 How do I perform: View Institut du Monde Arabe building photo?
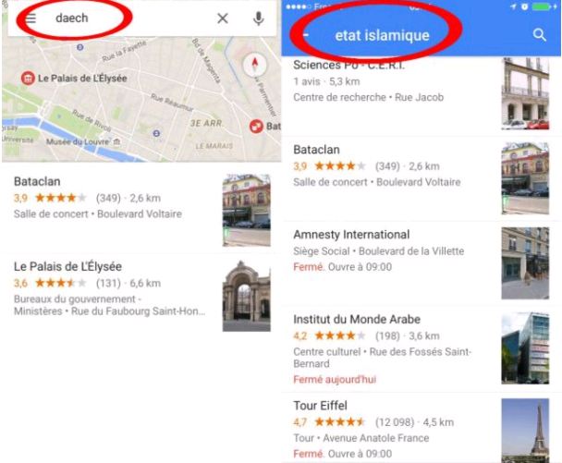click(525, 348)
